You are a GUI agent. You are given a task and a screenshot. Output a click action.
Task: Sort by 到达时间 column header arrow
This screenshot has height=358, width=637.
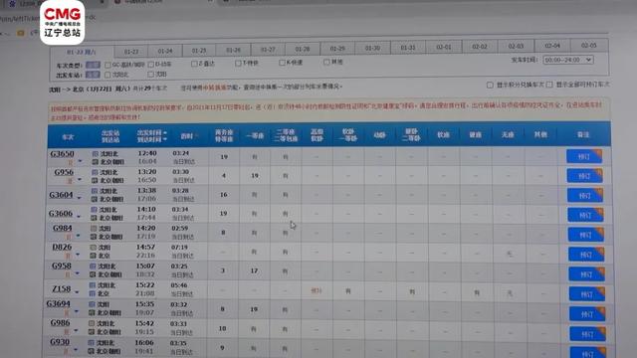[x=164, y=139]
